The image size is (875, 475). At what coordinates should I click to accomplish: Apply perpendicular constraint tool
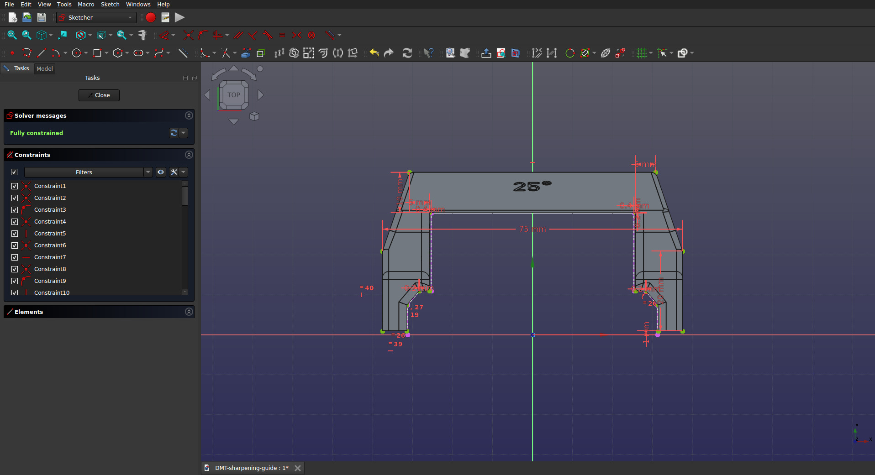coord(253,35)
